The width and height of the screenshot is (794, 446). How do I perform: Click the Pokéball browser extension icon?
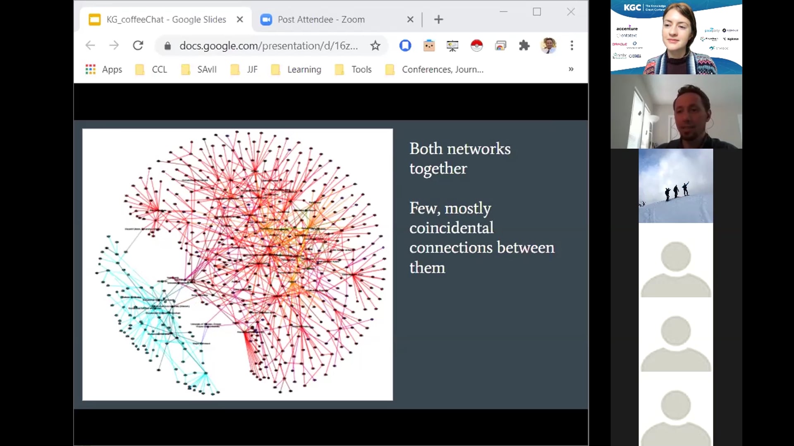coord(477,45)
